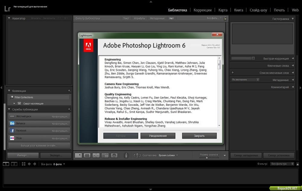Click the Smart Collection folder icon
This screenshot has width=302, height=191.
pos(19,103)
